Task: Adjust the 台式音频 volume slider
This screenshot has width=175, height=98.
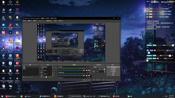Action: (x=71, y=70)
